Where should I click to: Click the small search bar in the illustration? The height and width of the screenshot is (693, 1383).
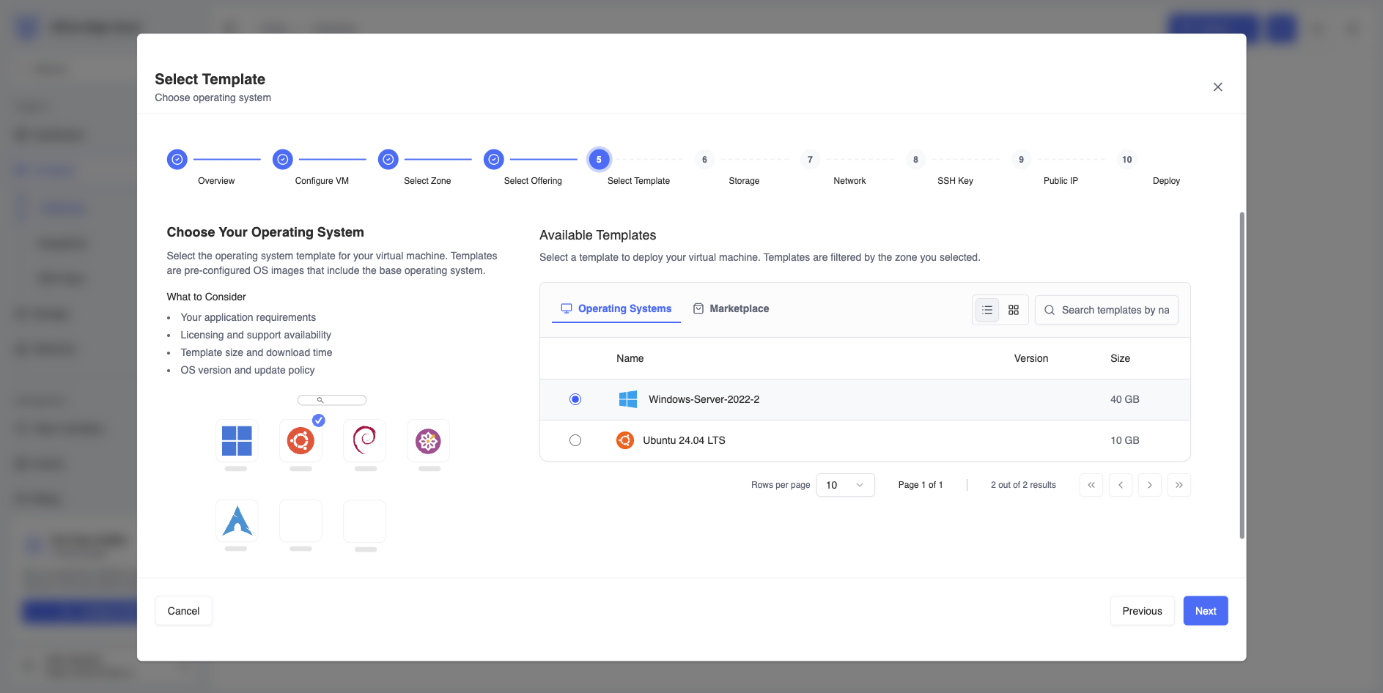332,400
